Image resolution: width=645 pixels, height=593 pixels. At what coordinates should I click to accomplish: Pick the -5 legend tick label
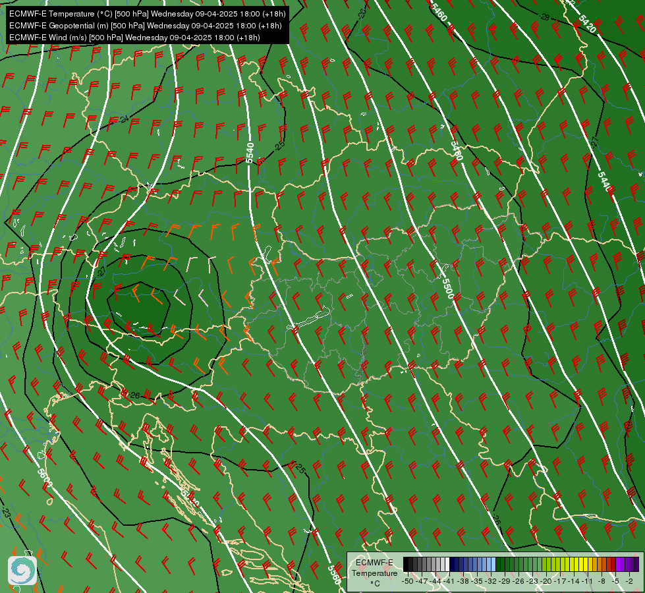pos(615,581)
